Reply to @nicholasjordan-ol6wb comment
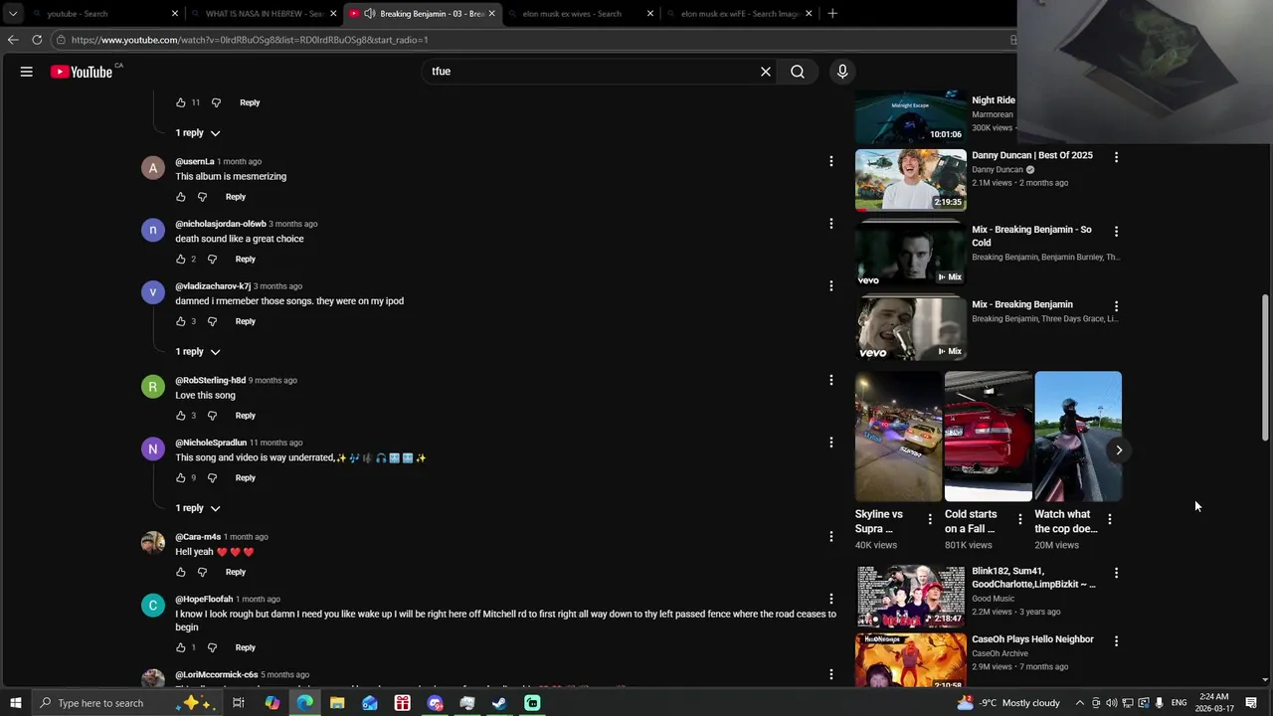The image size is (1273, 716). pyautogui.click(x=246, y=260)
